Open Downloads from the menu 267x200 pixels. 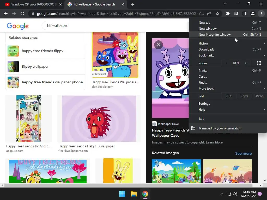coord(228,49)
